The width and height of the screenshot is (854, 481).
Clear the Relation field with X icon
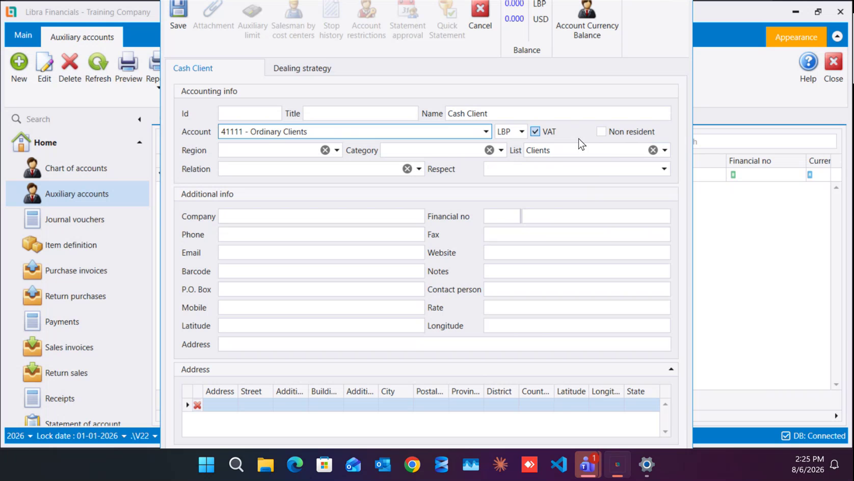(x=407, y=169)
